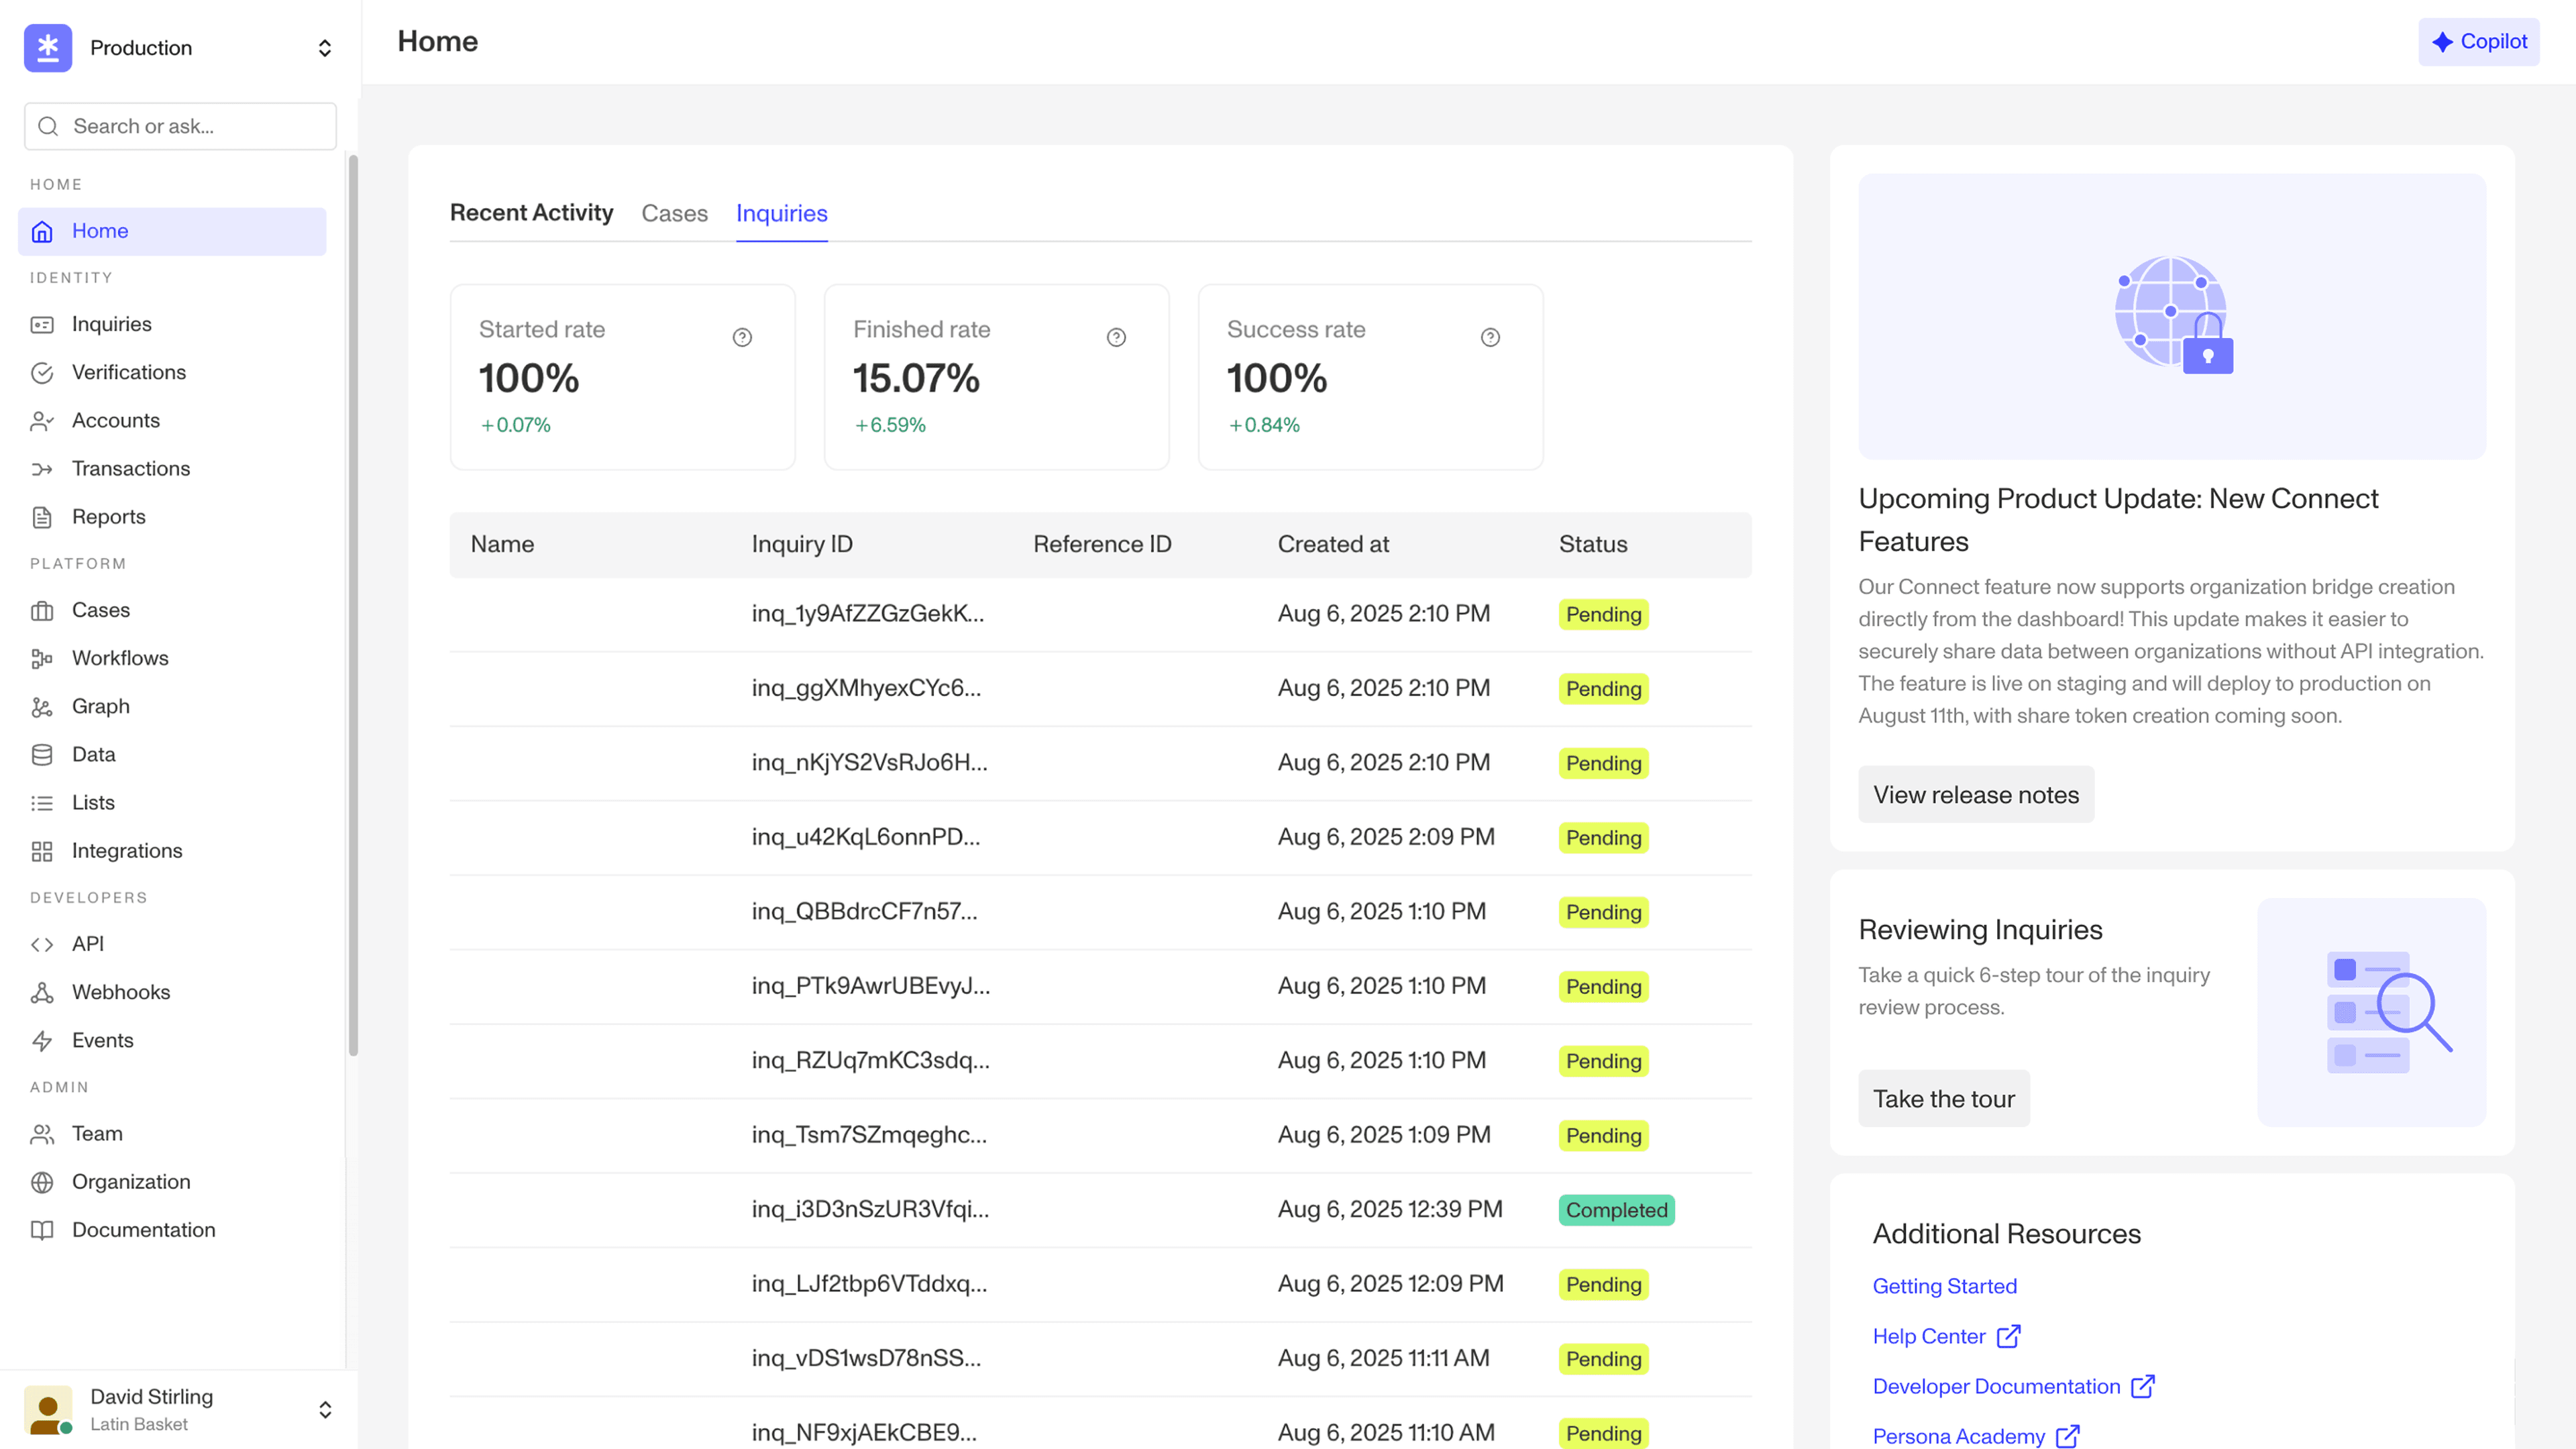Open inquiry inq_1y9AfZZGzGekK...
The width and height of the screenshot is (2576, 1449).
coord(1100,614)
